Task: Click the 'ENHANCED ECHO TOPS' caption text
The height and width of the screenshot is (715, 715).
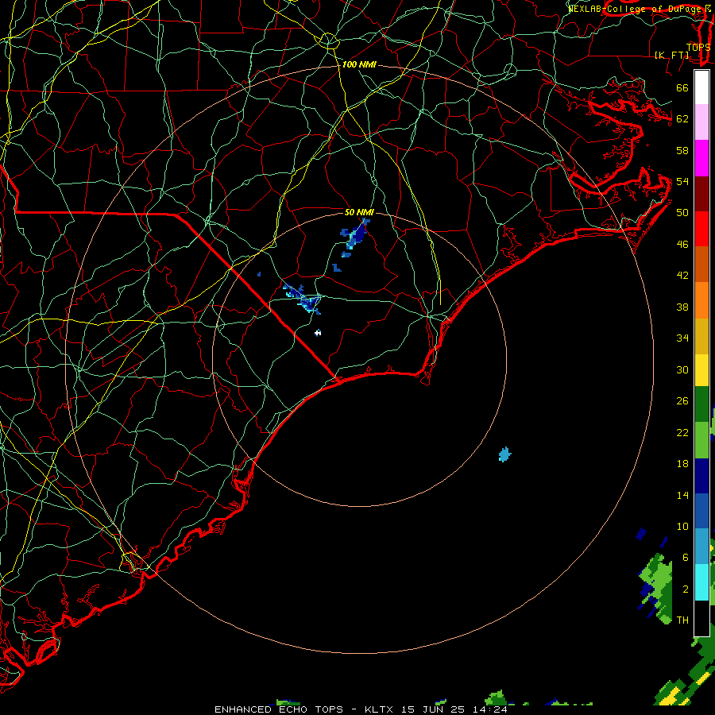Action: (x=279, y=709)
